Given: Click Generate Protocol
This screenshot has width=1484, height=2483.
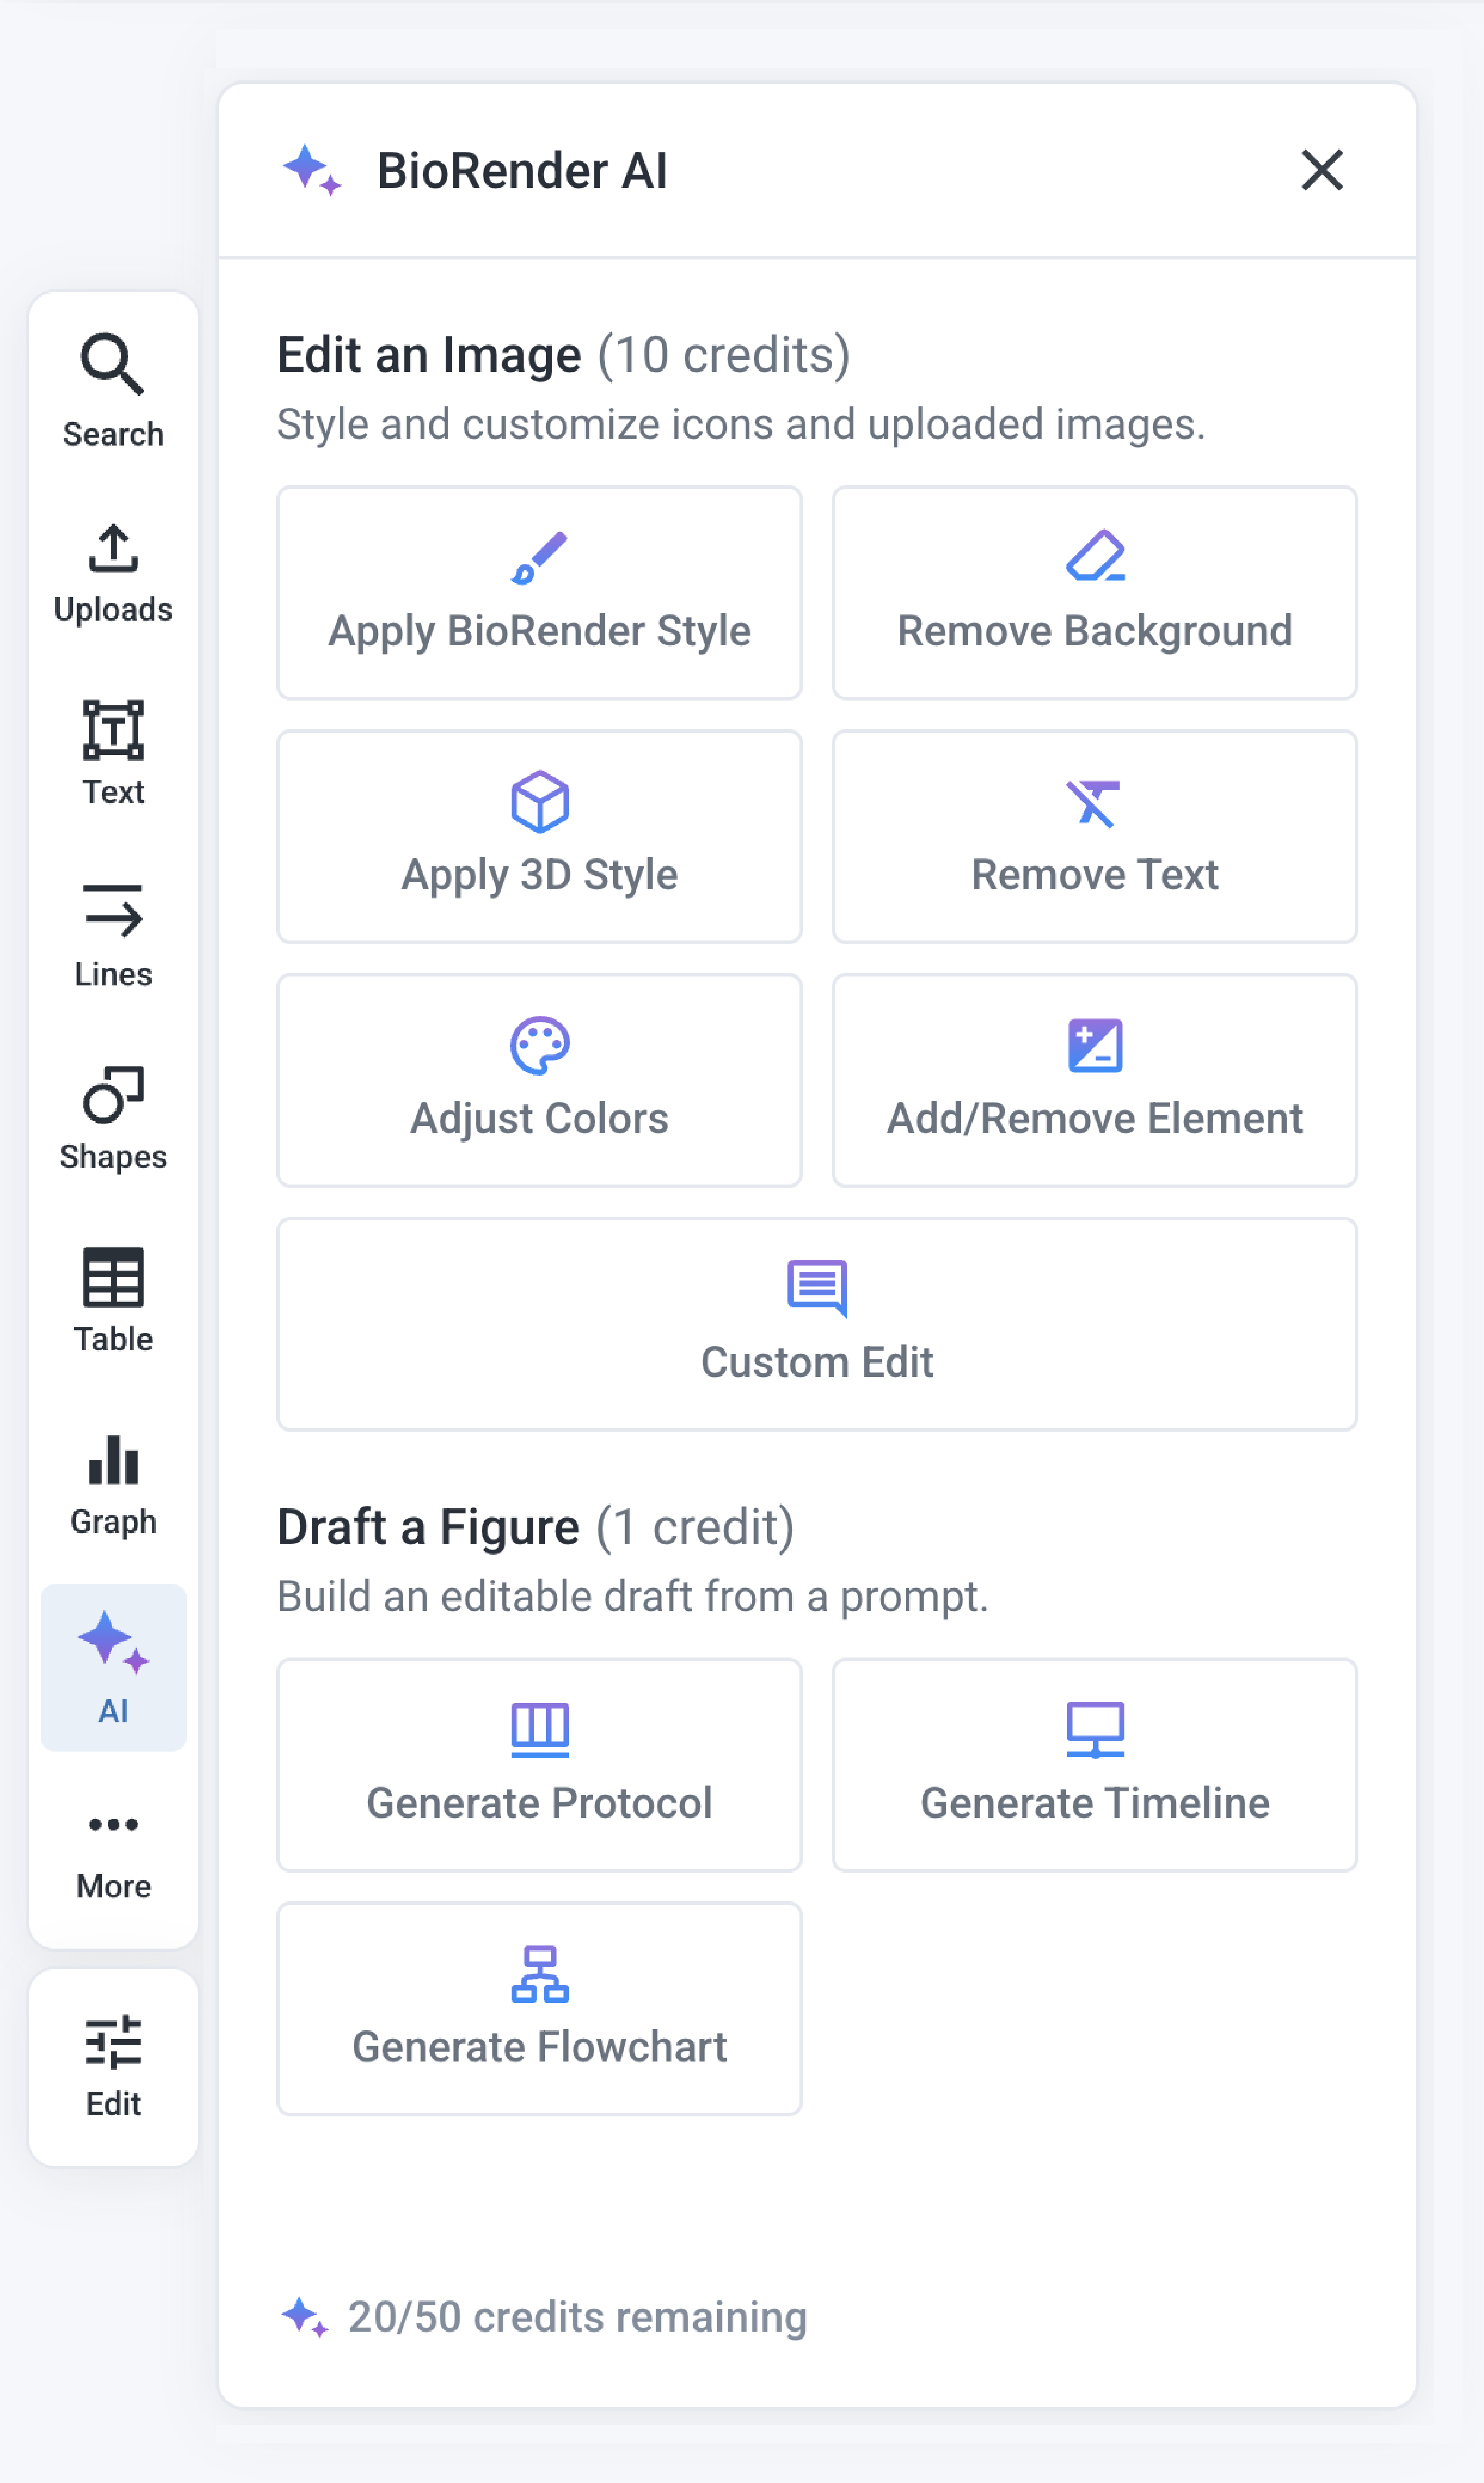Looking at the screenshot, I should (x=539, y=1765).
